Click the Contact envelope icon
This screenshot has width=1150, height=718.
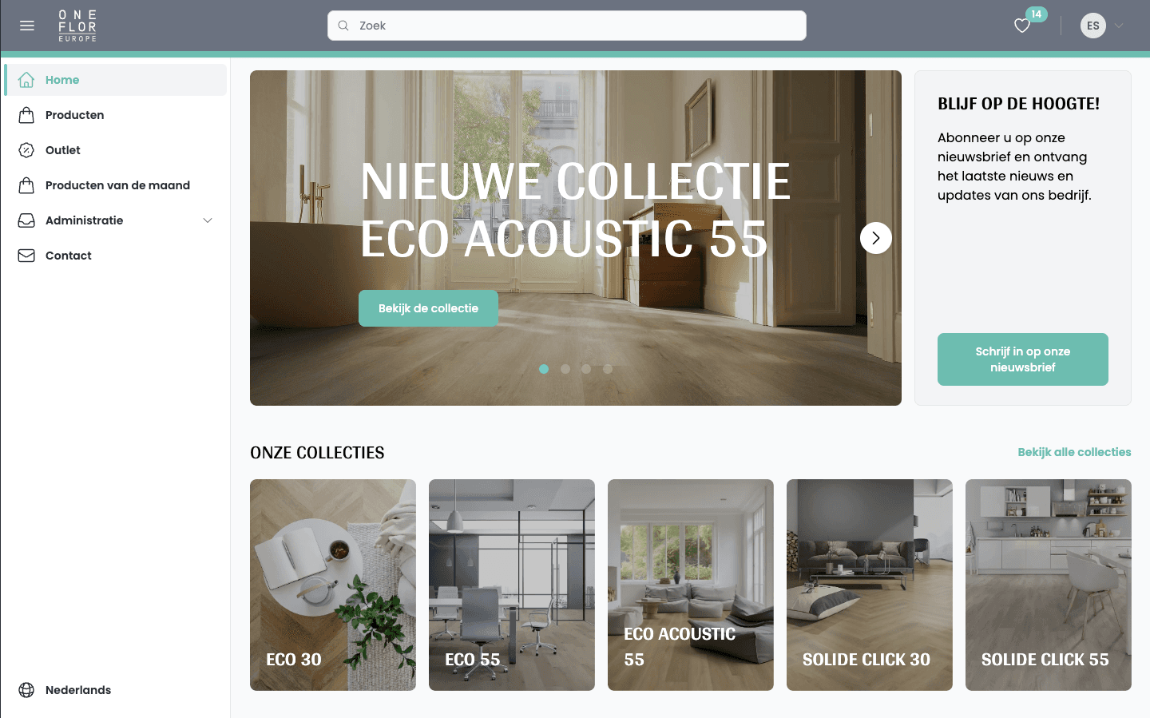[x=26, y=256]
